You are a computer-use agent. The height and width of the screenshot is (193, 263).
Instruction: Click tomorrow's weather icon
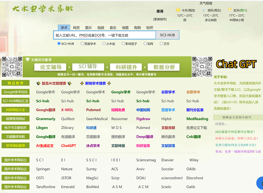point(204,10)
